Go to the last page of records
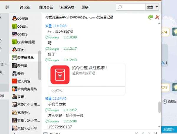 tap(155, 133)
